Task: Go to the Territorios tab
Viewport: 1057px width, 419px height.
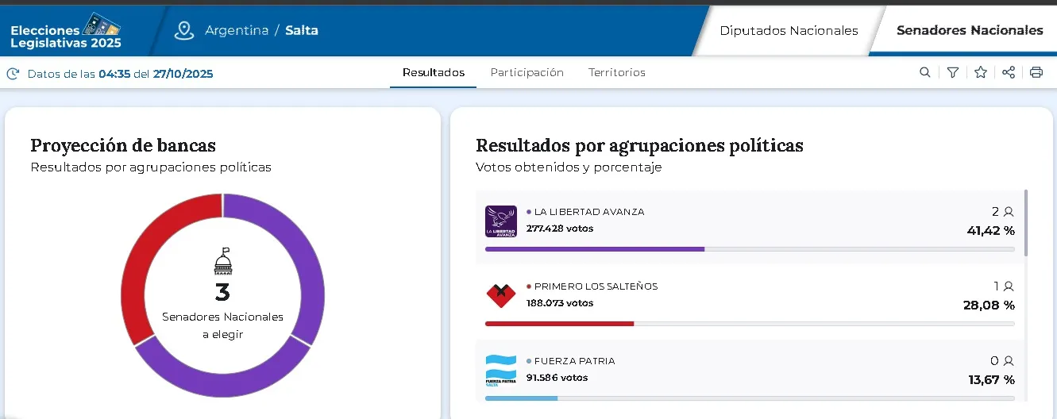Action: (x=617, y=72)
